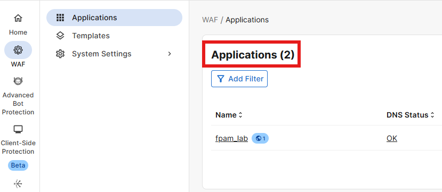Viewport: 442px width, 192px height.
Task: Click WAF in the breadcrumb
Action: click(210, 20)
